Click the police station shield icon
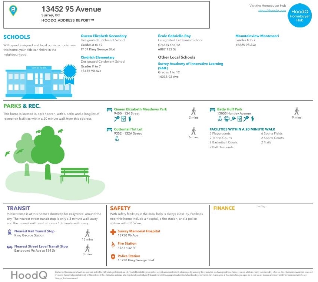This screenshot has width=318, height=282. coord(113,257)
